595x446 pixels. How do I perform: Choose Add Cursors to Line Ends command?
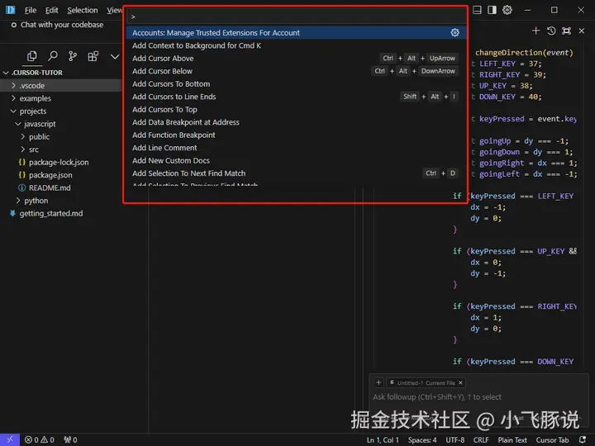click(296, 97)
